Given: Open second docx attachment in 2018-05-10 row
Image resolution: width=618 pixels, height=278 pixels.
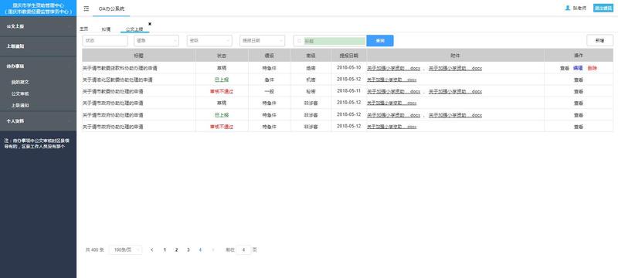Looking at the screenshot, I should click(455, 68).
